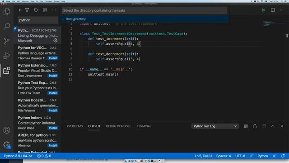The height and width of the screenshot is (163, 289).
Task: Select Root directory option in quick pick
Action: (x=144, y=19)
